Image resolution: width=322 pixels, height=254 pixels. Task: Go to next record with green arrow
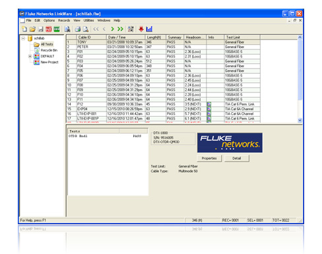[112, 29]
